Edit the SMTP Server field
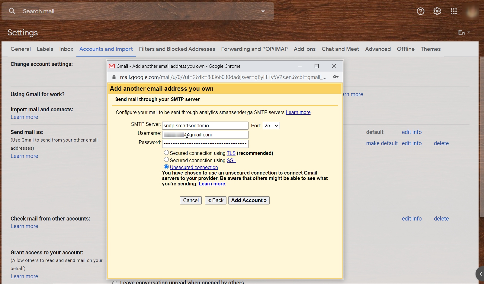484x284 pixels. point(205,126)
